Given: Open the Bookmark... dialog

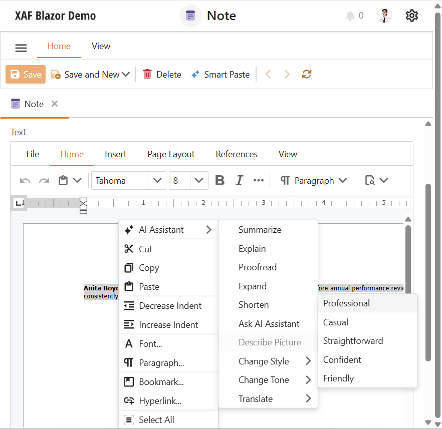Looking at the screenshot, I should [168, 382].
